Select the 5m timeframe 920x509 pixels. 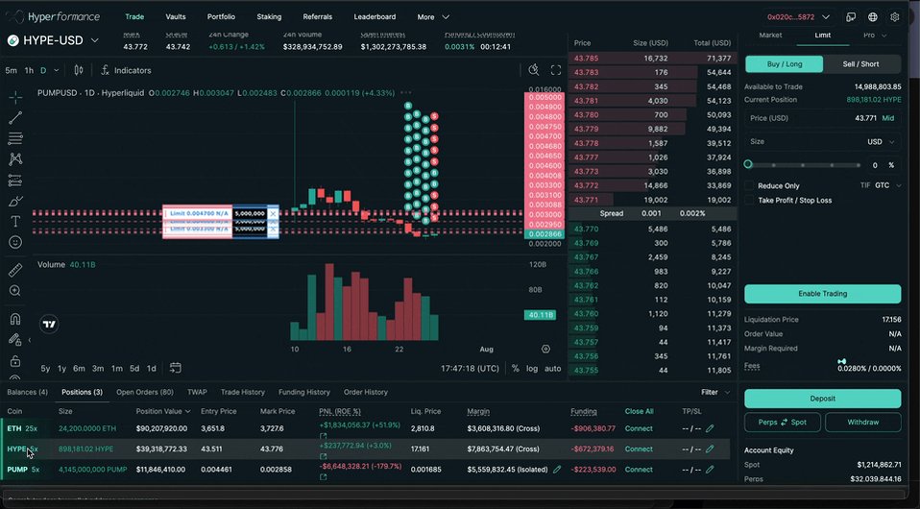click(x=12, y=70)
